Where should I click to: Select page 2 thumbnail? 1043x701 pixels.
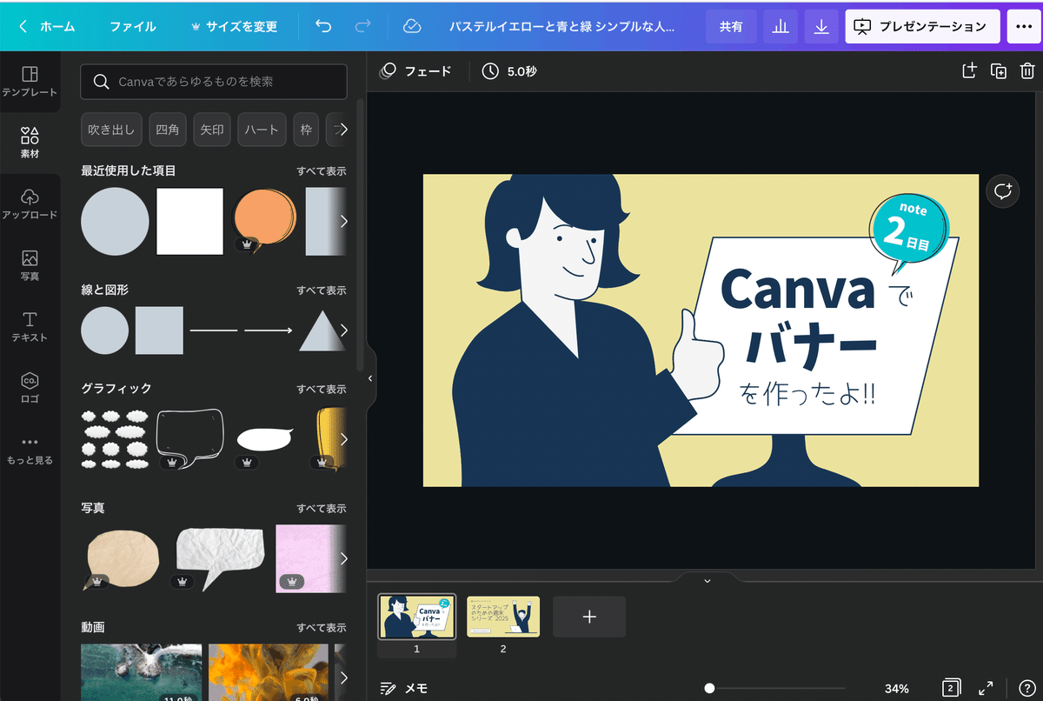(x=503, y=617)
